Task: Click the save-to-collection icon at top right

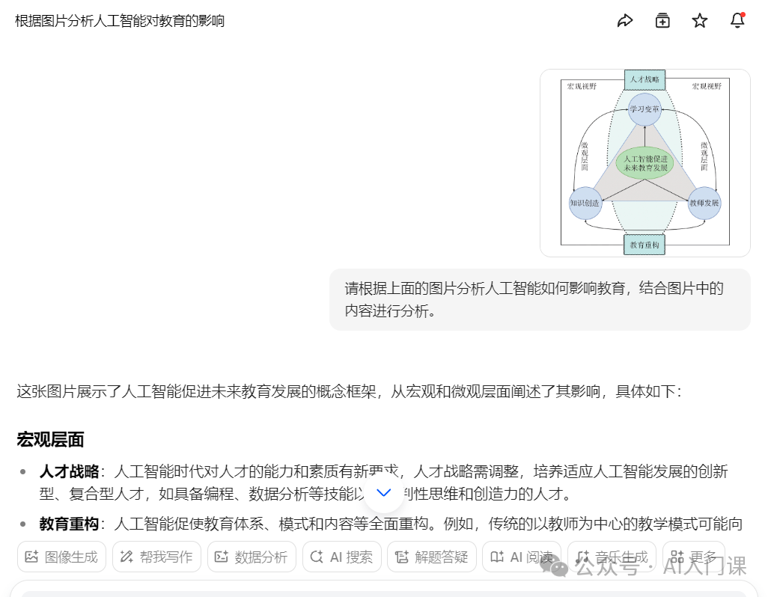Action: coord(662,20)
